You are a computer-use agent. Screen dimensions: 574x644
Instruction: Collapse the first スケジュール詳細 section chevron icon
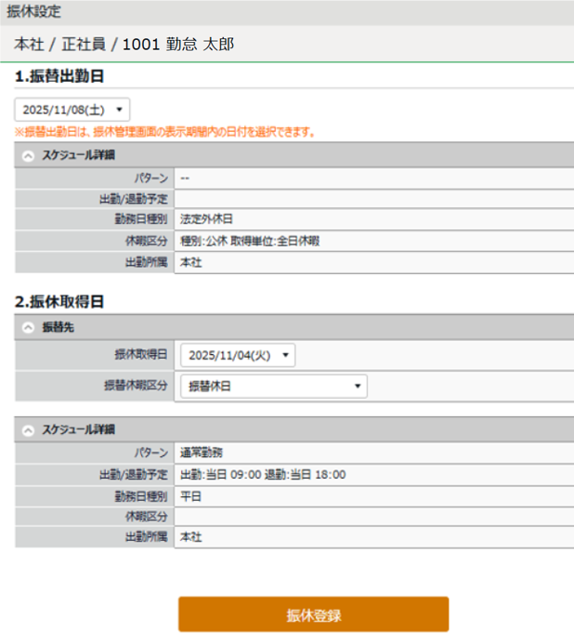coord(28,155)
